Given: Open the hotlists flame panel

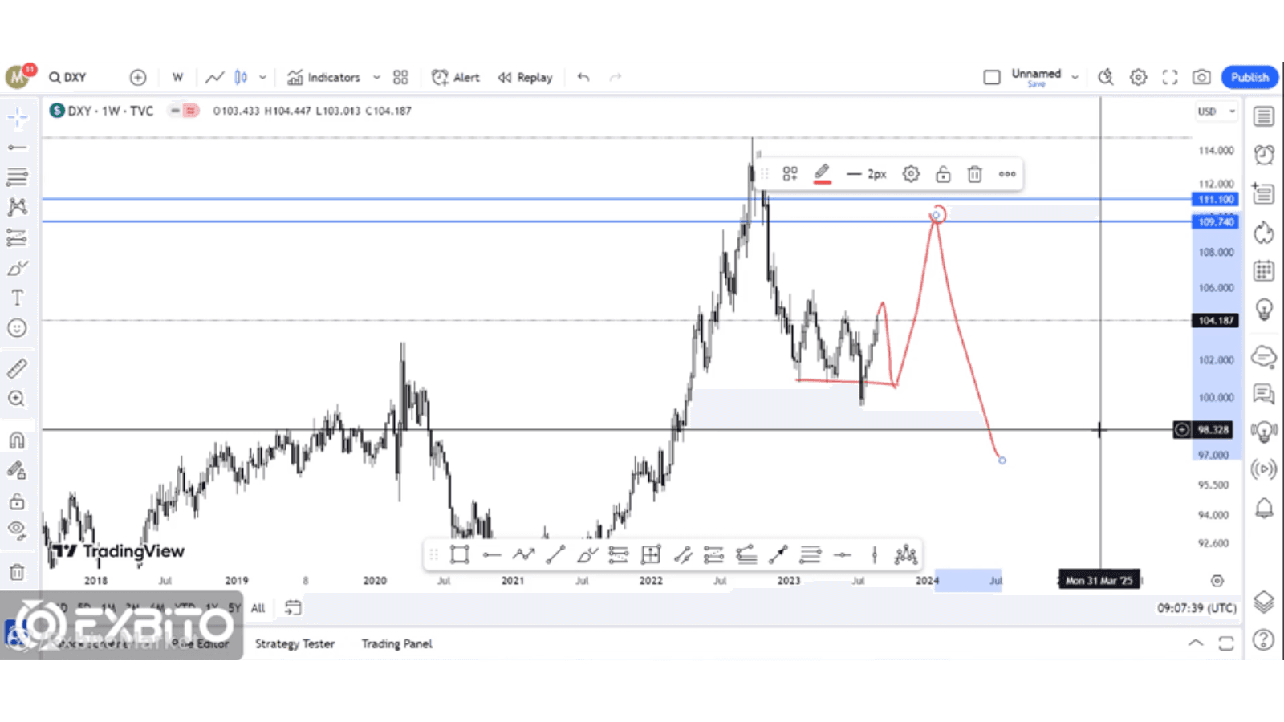Looking at the screenshot, I should [1264, 233].
